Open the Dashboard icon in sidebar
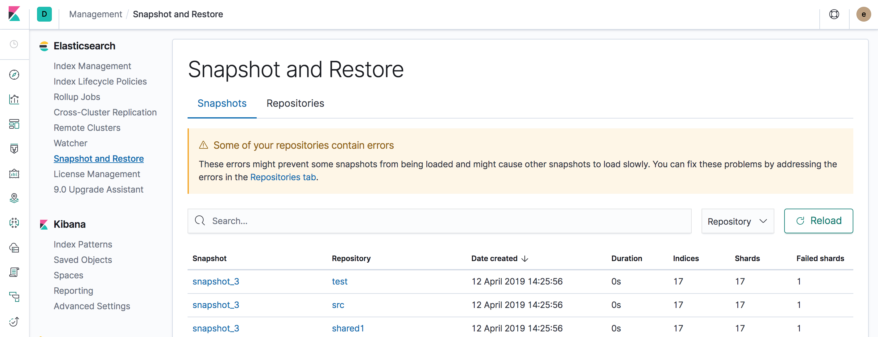 [14, 124]
